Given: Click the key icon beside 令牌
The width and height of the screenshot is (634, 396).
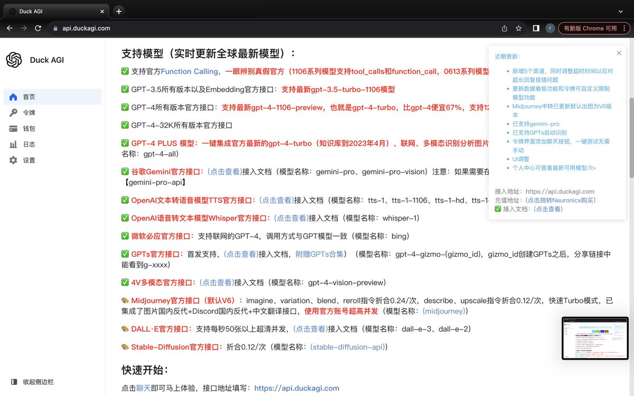Looking at the screenshot, I should pyautogui.click(x=13, y=113).
